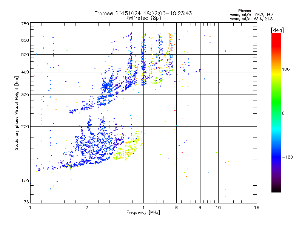Click the rainbow phase colorbar

[276, 112]
